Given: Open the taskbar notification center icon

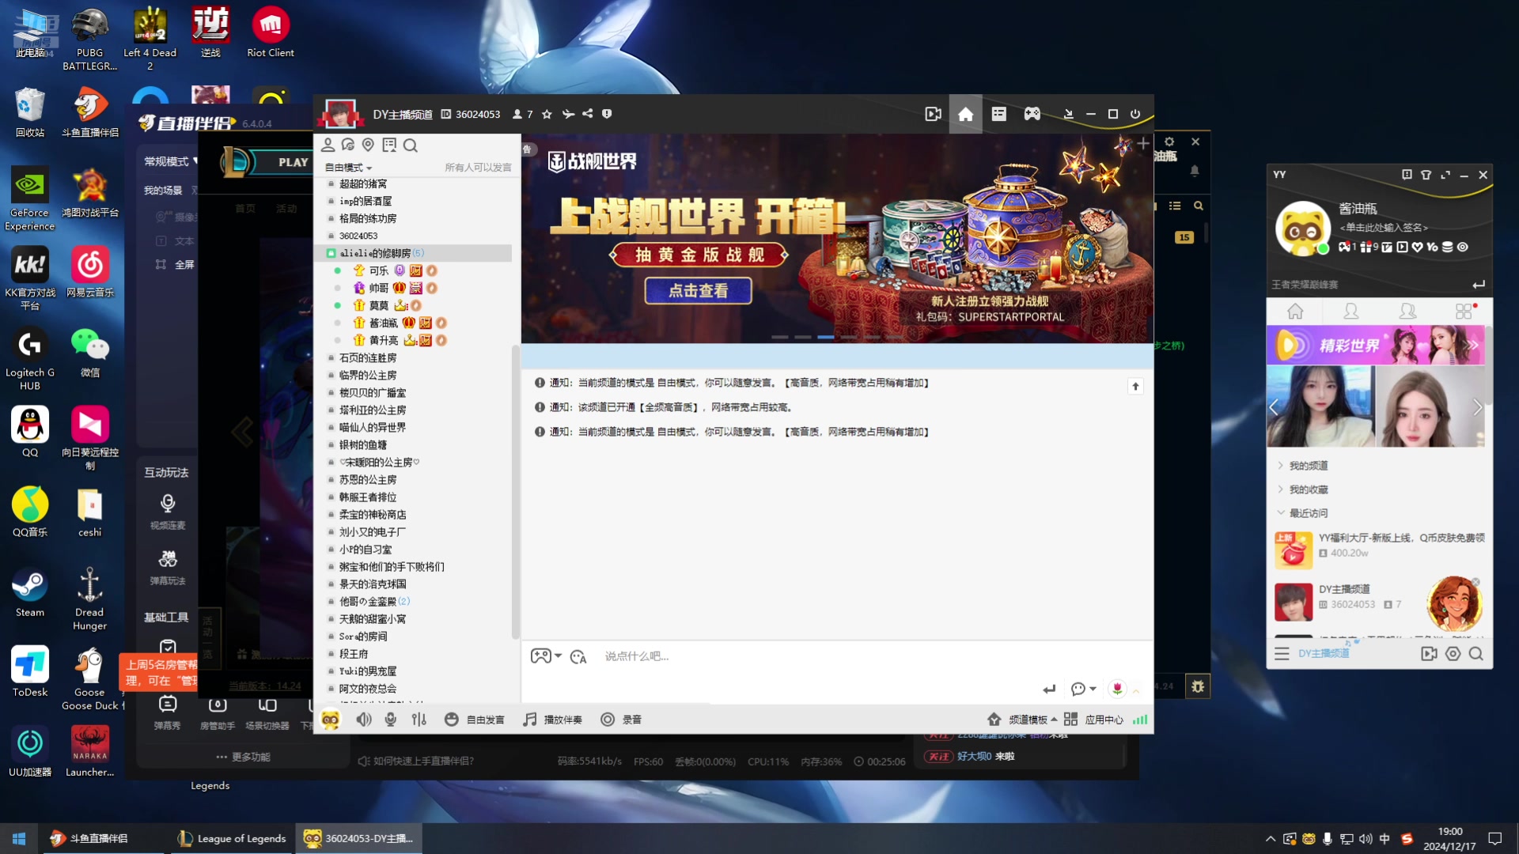Looking at the screenshot, I should point(1495,838).
